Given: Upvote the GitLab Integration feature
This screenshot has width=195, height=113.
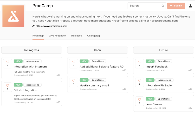Looking at the screenshot, I should tap(8, 86).
